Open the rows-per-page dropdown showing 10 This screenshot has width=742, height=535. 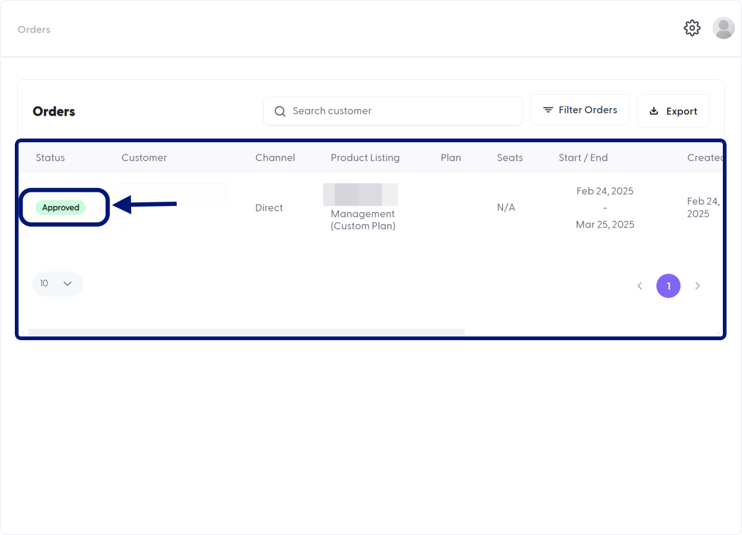(58, 283)
